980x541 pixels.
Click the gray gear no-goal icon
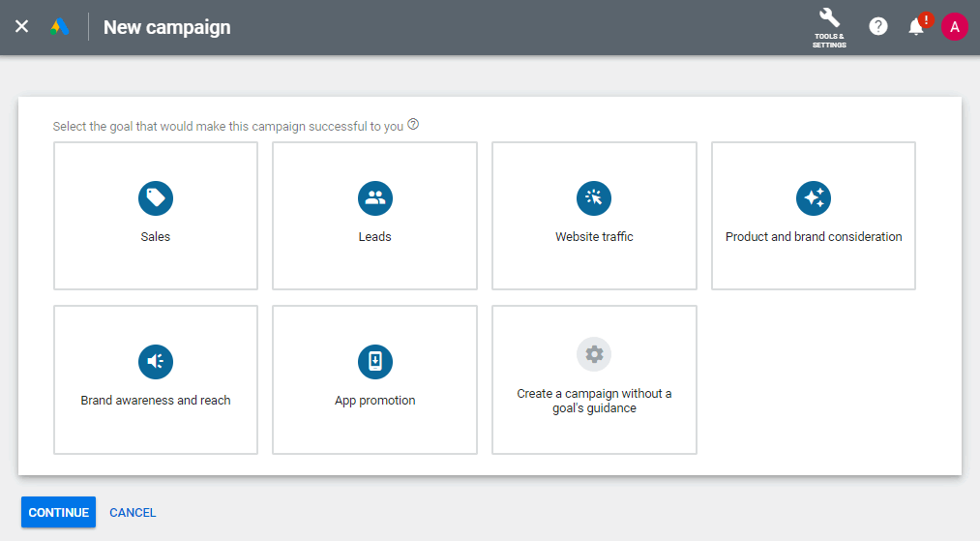(x=594, y=354)
